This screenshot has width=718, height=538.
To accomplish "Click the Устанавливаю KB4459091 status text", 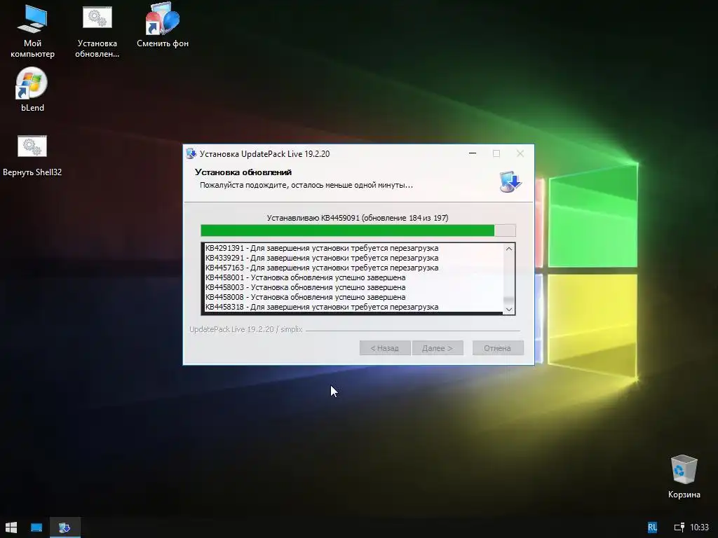I will tap(358, 218).
